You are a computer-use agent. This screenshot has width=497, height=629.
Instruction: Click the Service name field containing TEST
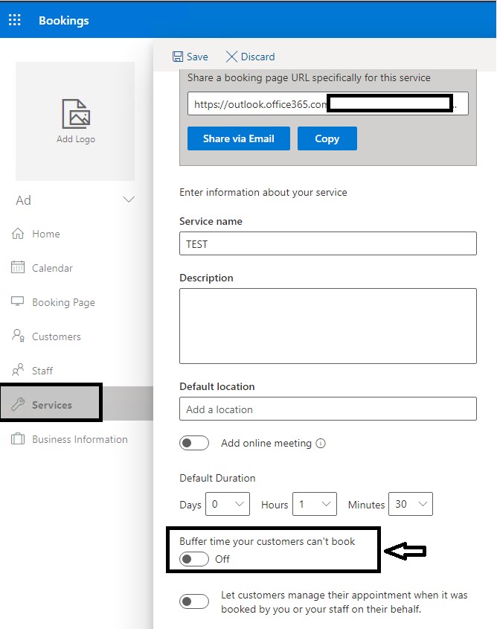(x=328, y=243)
